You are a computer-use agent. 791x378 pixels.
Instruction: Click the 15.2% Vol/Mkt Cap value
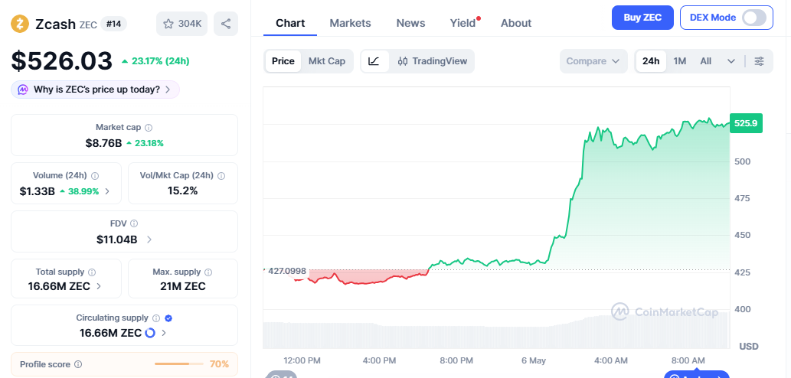182,191
